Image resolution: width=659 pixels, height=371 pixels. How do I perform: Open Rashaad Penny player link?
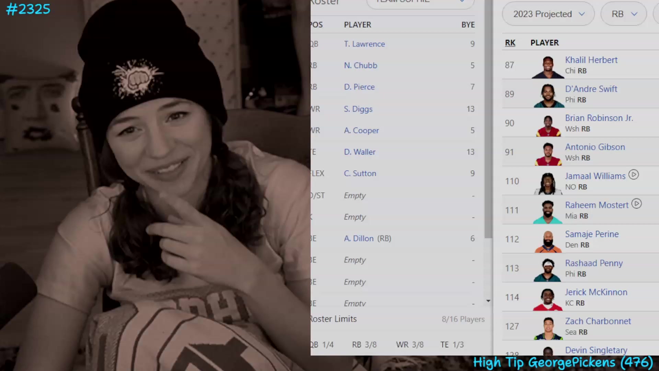click(594, 263)
